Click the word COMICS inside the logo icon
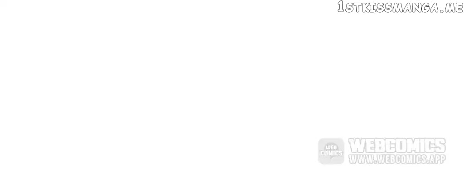Screen dimensions: 464x186 [331, 153]
